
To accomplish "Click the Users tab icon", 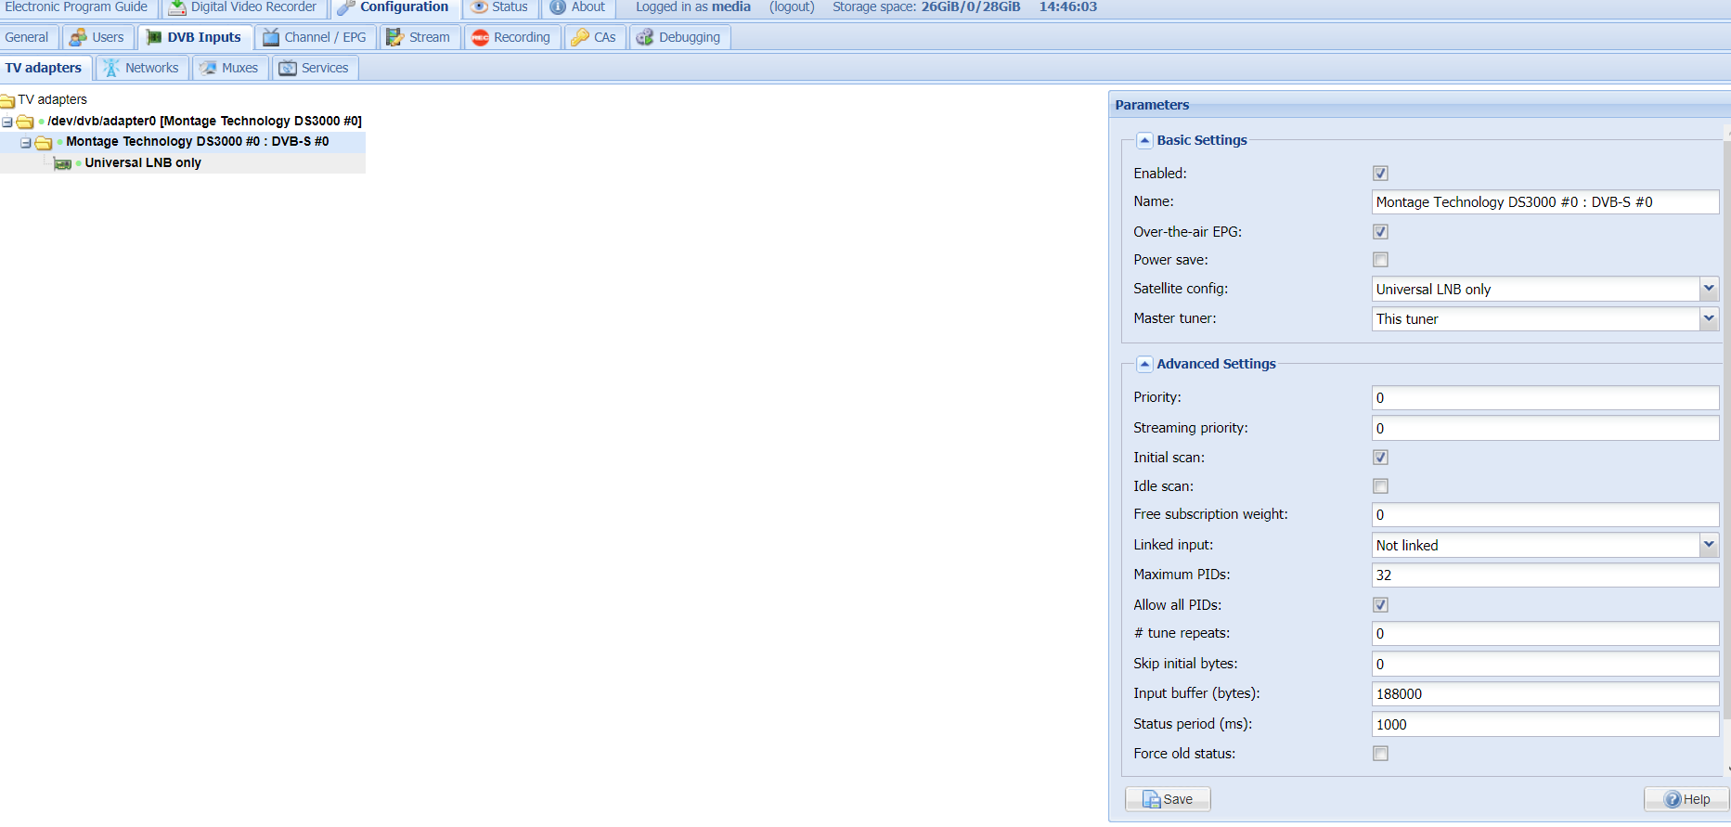I will point(78,37).
